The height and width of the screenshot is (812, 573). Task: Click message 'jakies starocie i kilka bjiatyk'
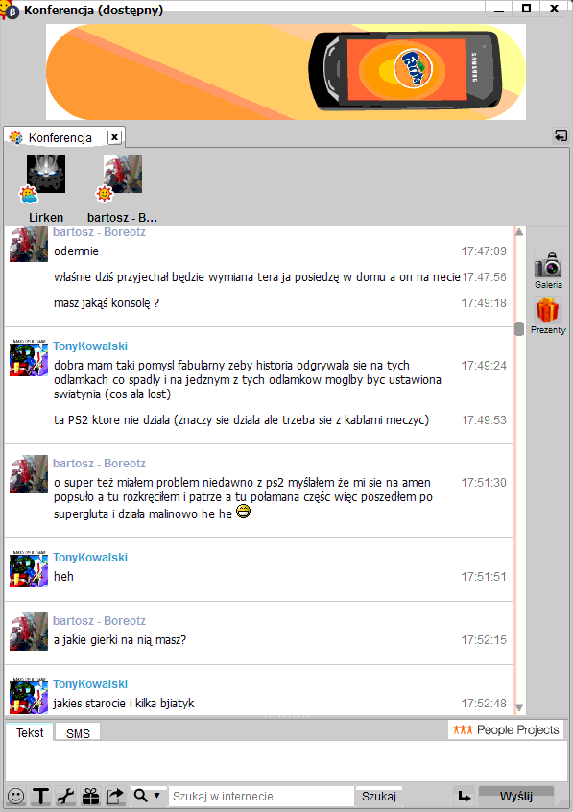coord(124,704)
